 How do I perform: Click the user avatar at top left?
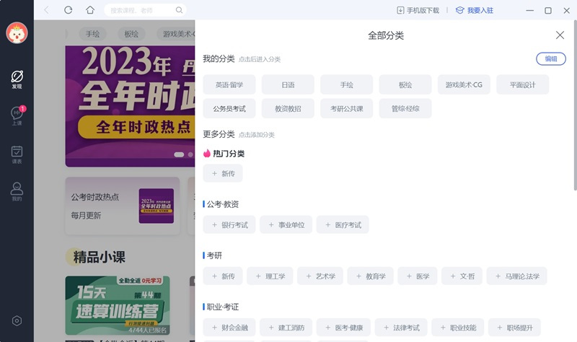point(17,32)
